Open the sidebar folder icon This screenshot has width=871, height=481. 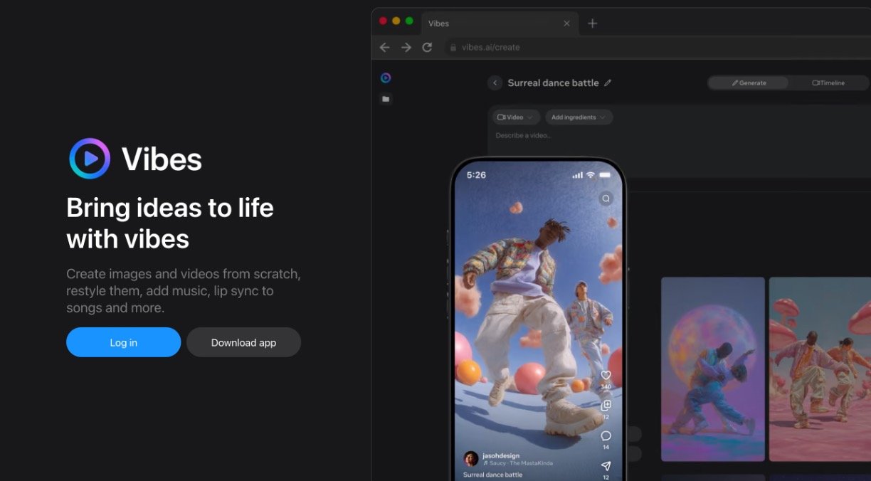[x=386, y=99]
